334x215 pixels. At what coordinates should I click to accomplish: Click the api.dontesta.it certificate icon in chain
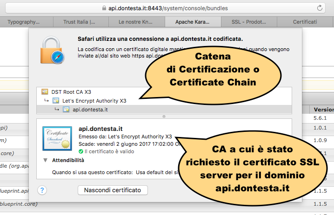(66, 109)
